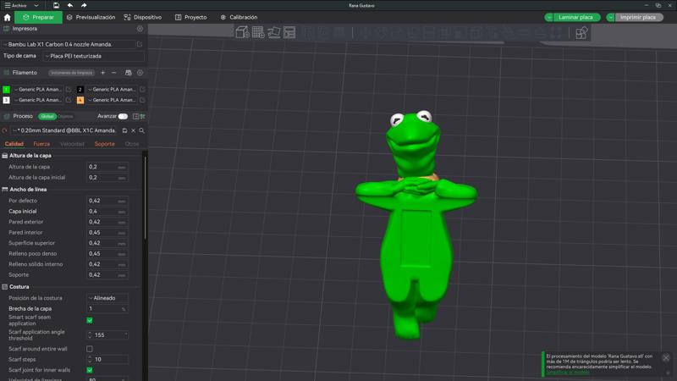This screenshot has width=677, height=381.
Task: Edit filament 1 preset icon
Action: point(69,90)
